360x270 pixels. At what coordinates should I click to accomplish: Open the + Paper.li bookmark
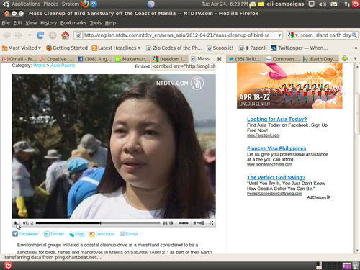click(x=253, y=48)
